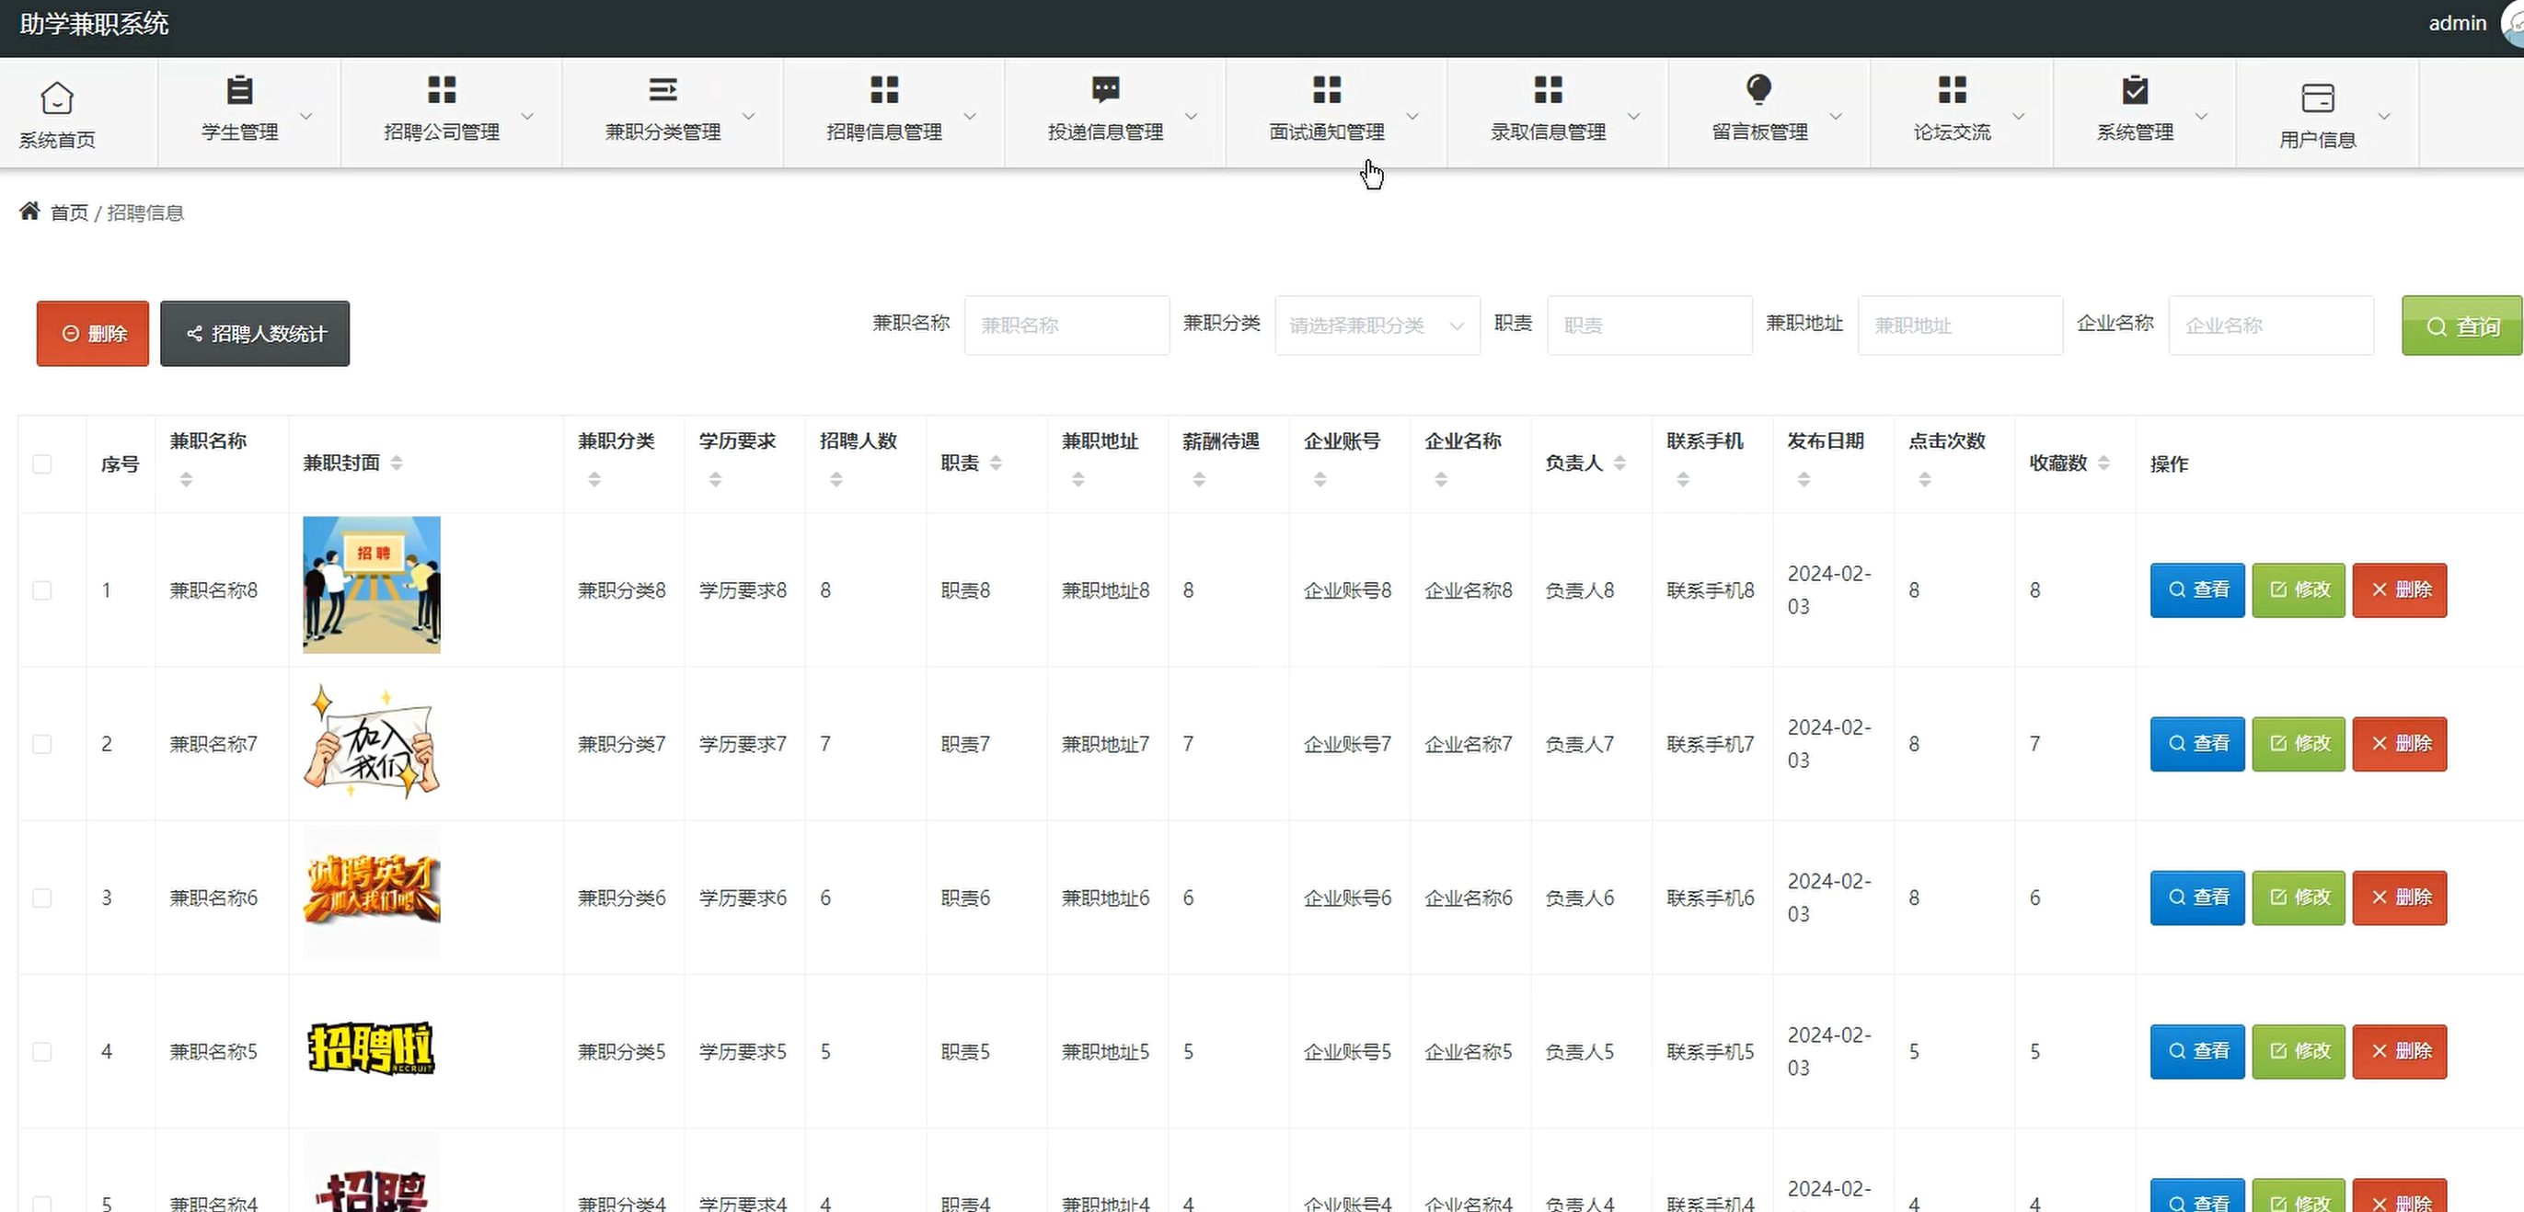Check the row checkbox for 兼职名称5
Image resolution: width=2524 pixels, height=1212 pixels.
coord(42,1051)
